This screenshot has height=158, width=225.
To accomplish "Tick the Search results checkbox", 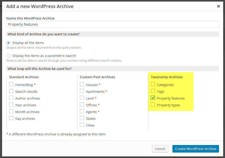I will tap(11, 91).
